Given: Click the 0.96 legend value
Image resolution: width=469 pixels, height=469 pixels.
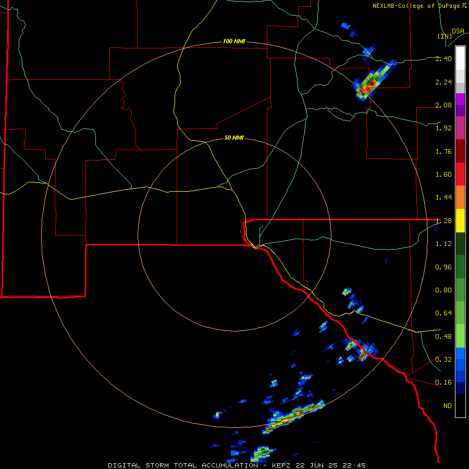Looking at the screenshot, I should pos(443,267).
